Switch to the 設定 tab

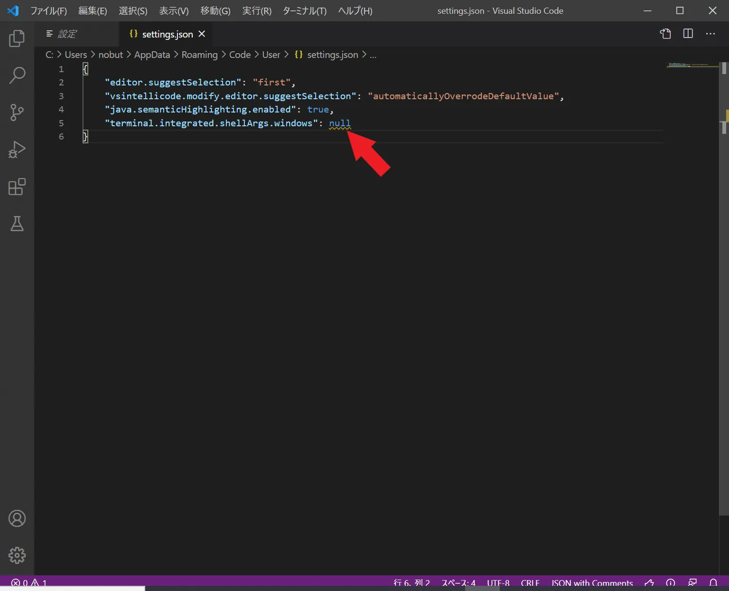click(x=76, y=34)
